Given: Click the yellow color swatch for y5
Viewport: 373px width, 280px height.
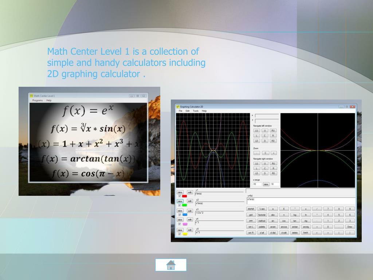Looking at the screenshot, I should (185, 234).
